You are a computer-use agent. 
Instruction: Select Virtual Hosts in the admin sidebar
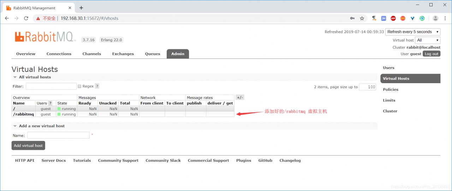tap(410, 79)
